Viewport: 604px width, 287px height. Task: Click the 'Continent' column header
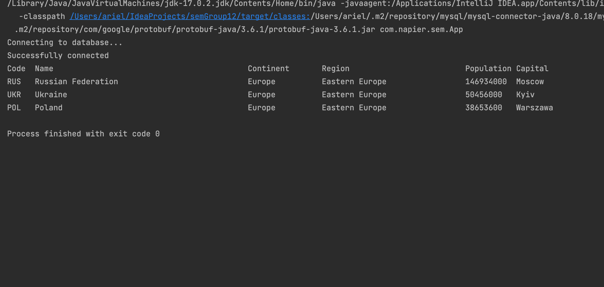pos(268,68)
